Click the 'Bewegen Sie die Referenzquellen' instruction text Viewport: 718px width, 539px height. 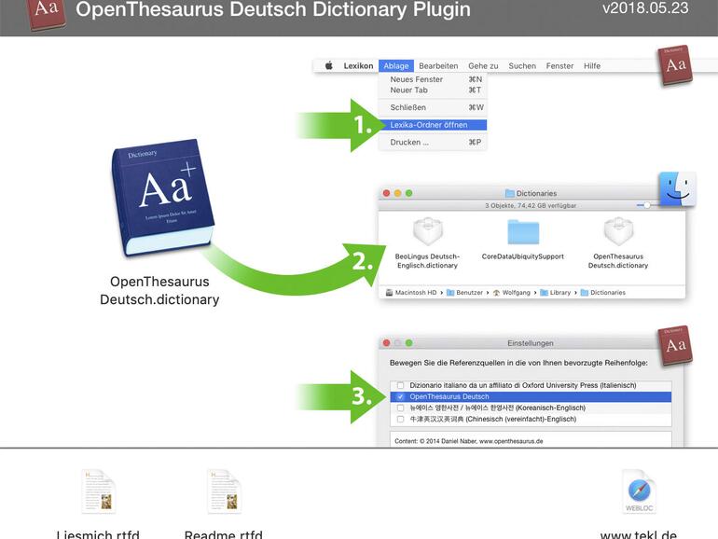tap(518, 363)
